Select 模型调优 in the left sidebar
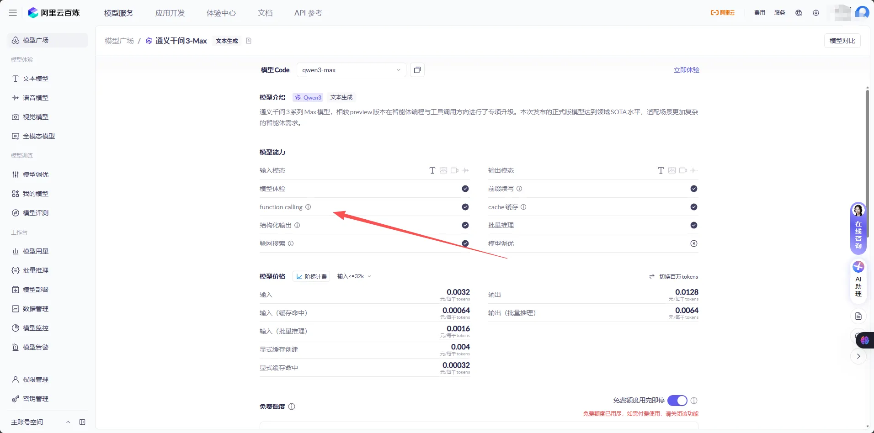The image size is (874, 433). (36, 174)
